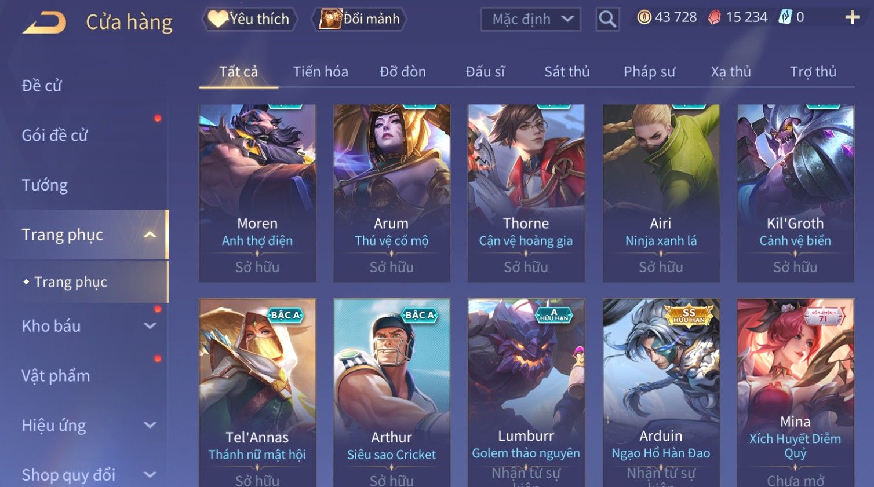Open the search magnifier icon
The width and height of the screenshot is (874, 487).
point(607,19)
